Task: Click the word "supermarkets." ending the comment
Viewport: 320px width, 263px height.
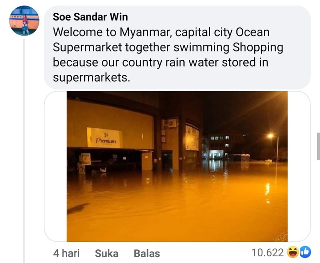Action: (x=91, y=78)
